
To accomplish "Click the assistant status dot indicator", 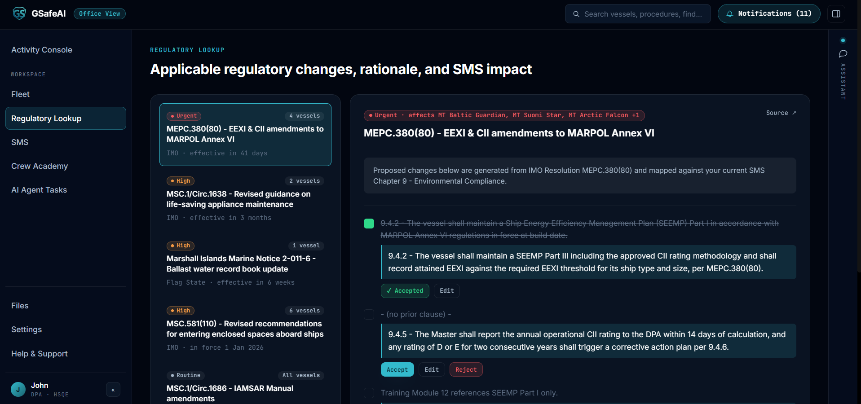I will click(x=843, y=40).
